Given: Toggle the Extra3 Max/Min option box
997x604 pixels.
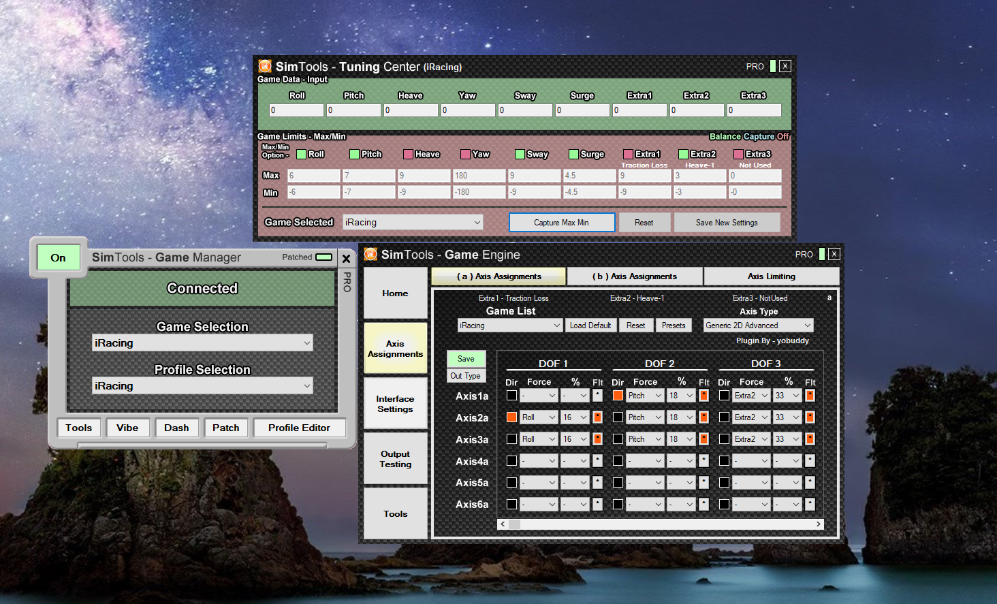Looking at the screenshot, I should coord(738,154).
